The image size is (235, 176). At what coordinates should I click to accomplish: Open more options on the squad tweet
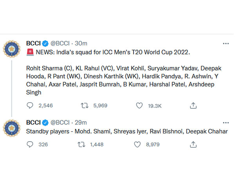[x=226, y=43]
